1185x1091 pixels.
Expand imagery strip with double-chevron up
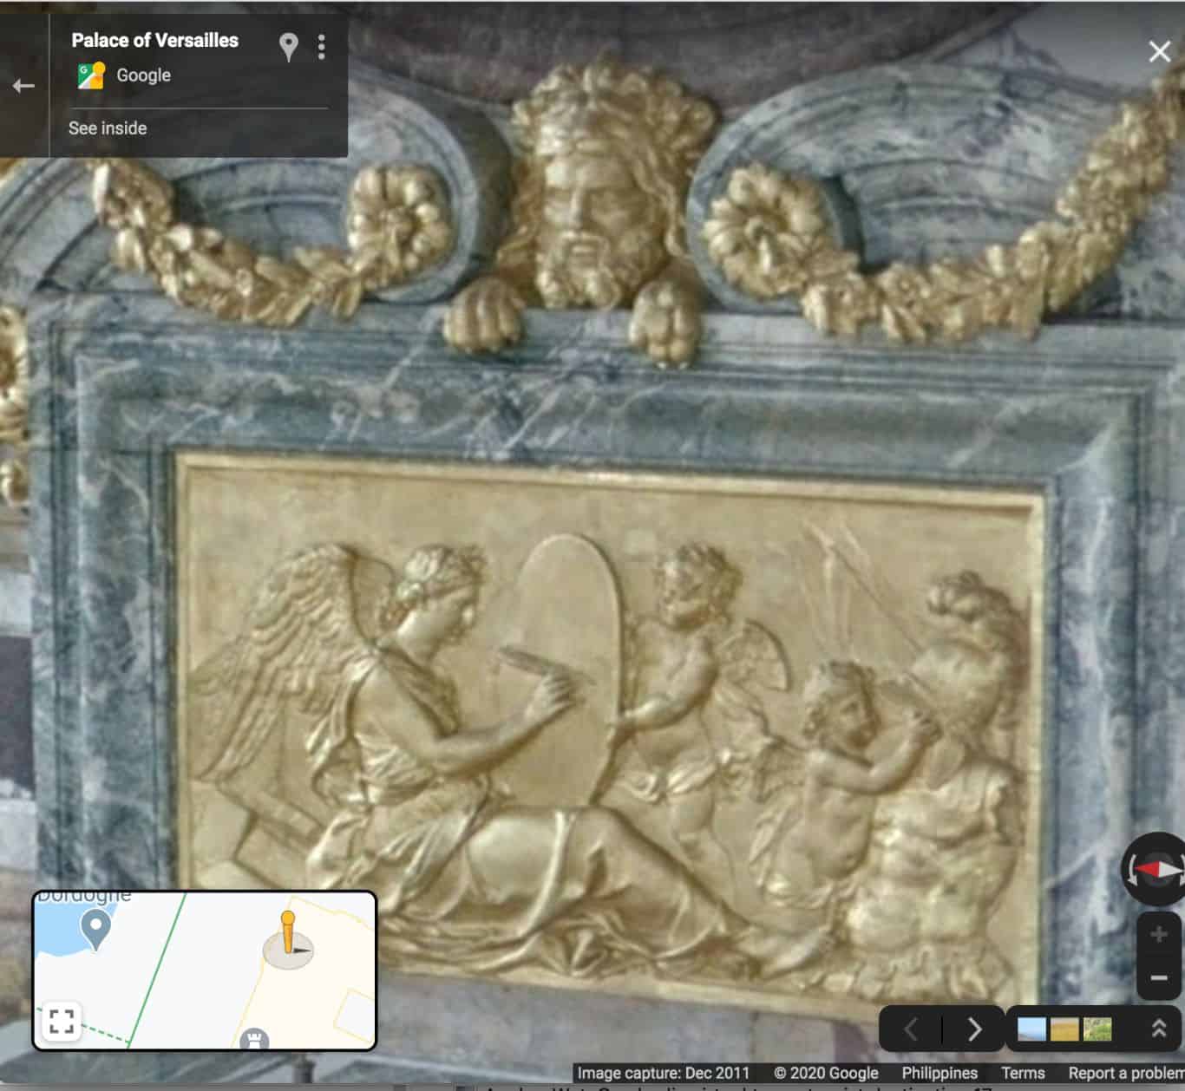[1158, 1029]
